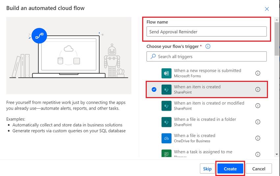Viewport: 280px width, 176px height.
Task: Click the laptop cloud flow illustration
Action: tap(69, 55)
